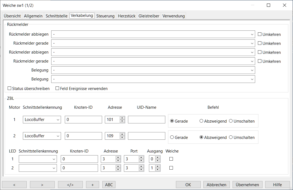Open first 'Rückmelder abbiegen' dropdown

click(153, 35)
